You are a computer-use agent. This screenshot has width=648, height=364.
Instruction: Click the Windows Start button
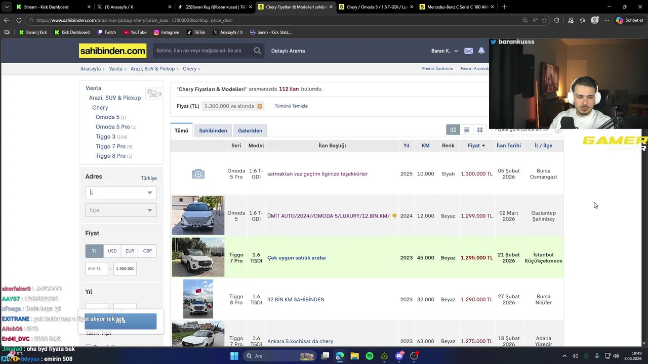[x=234, y=356]
